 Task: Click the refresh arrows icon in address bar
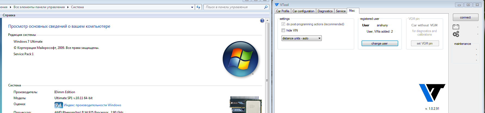click(198, 7)
